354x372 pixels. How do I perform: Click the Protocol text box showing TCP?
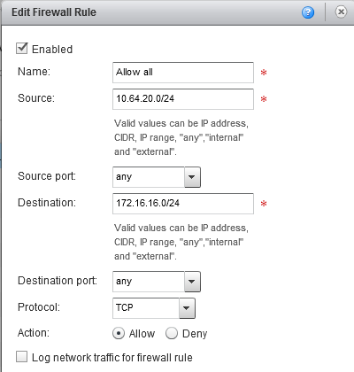pos(146,308)
